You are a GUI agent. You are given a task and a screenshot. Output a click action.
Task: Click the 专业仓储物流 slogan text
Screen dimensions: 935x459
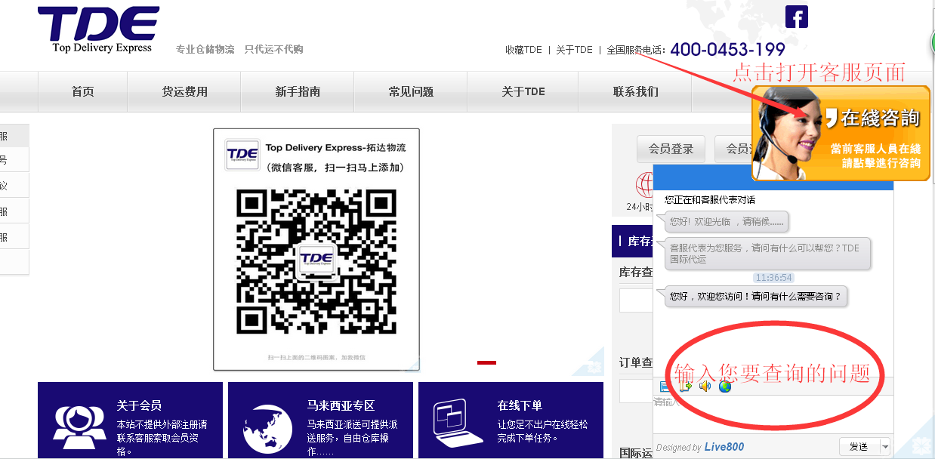[205, 49]
